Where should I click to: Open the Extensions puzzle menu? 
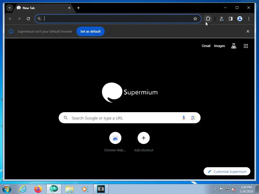(x=208, y=19)
